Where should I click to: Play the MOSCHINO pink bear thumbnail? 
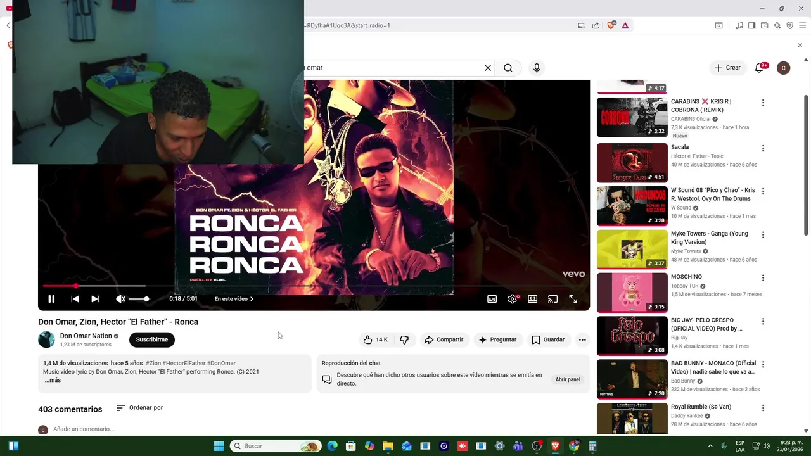tap(632, 293)
